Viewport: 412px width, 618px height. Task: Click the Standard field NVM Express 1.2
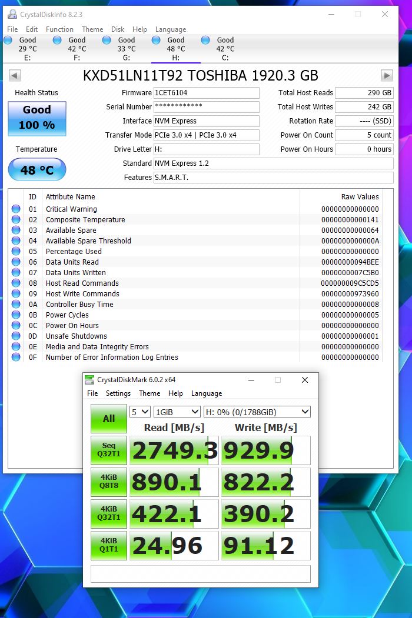(x=274, y=163)
